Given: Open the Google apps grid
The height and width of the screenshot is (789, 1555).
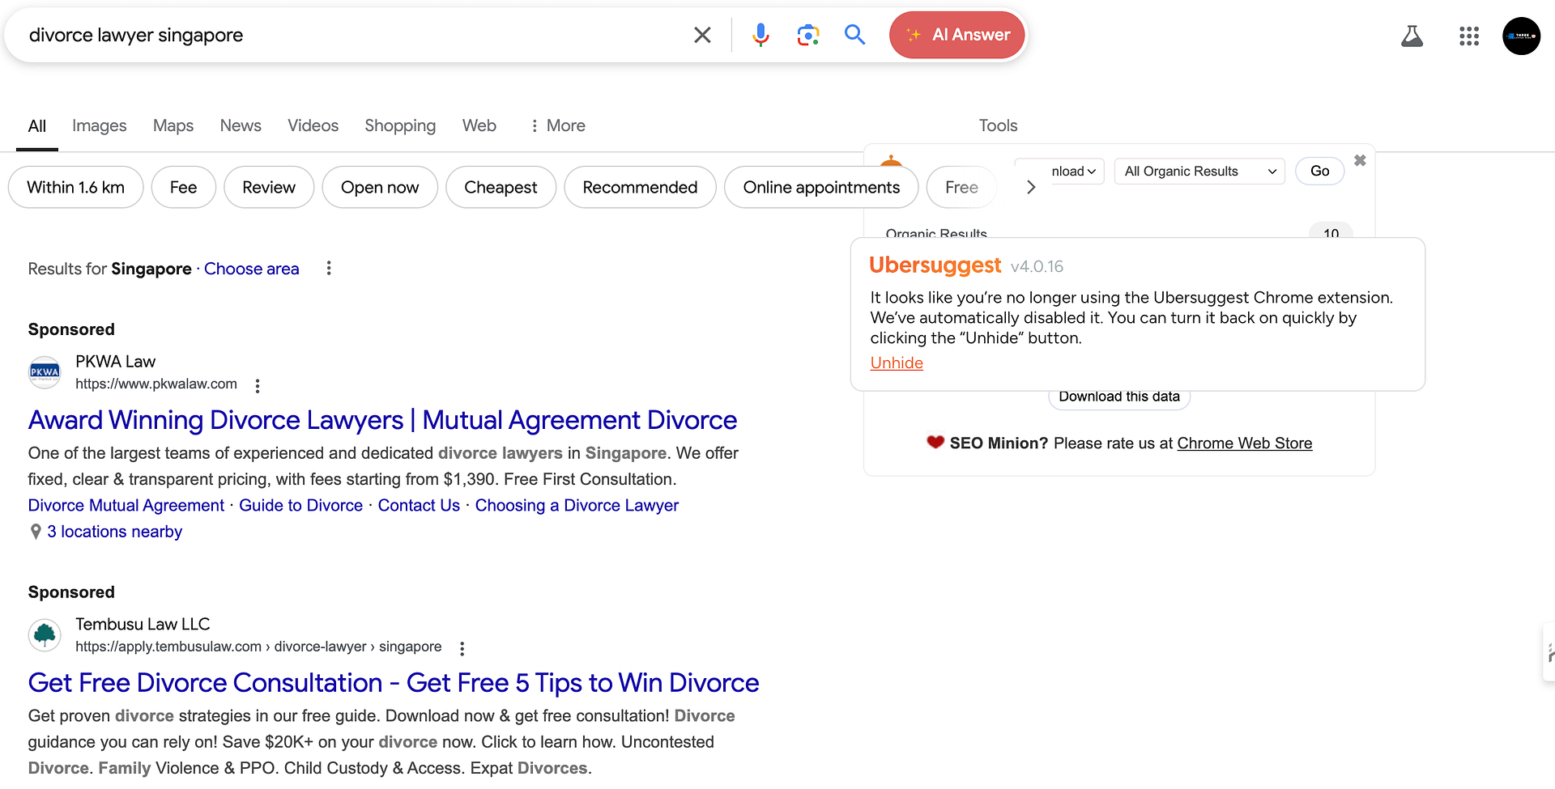Looking at the screenshot, I should (x=1468, y=36).
